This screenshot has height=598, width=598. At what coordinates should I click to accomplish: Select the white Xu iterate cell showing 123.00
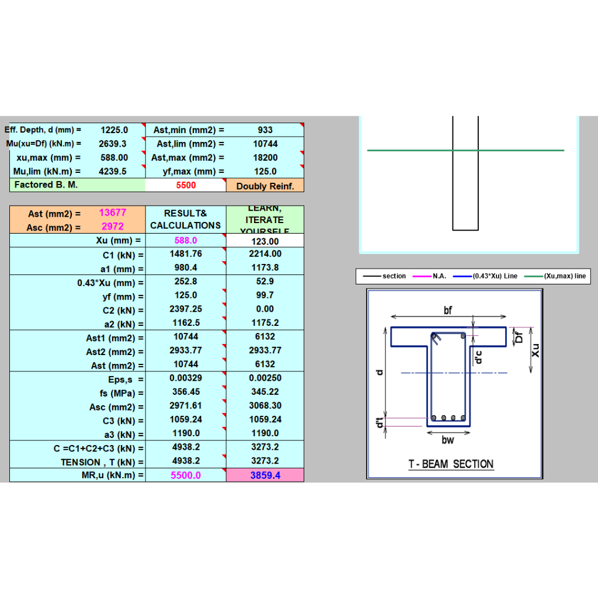tap(265, 241)
